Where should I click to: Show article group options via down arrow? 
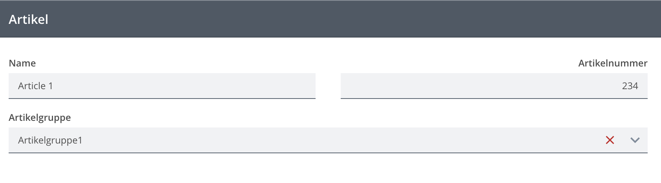(635, 140)
